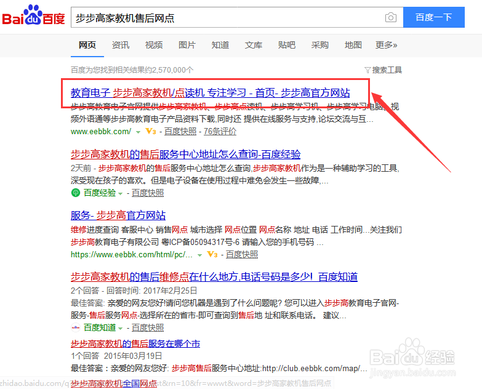Open 百度快照 for the www.eebbk.com result
The width and height of the screenshot is (482, 389).
click(x=180, y=132)
